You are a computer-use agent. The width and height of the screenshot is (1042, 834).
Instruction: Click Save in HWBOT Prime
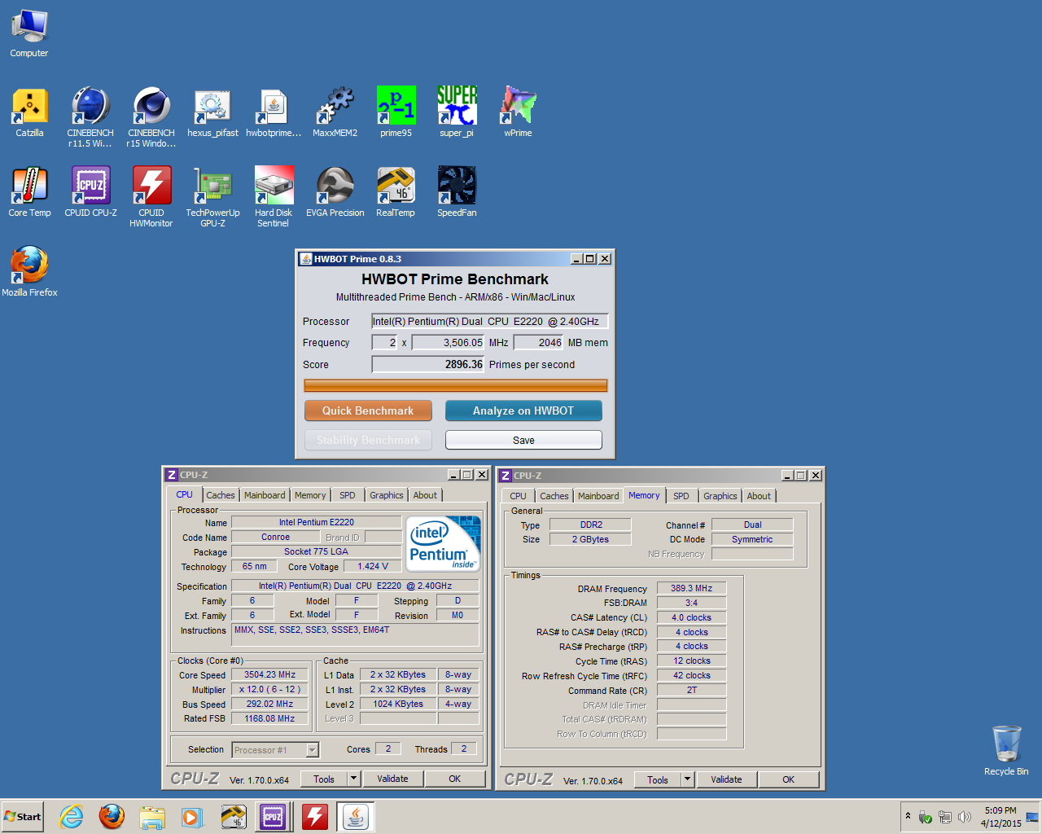[x=523, y=440]
